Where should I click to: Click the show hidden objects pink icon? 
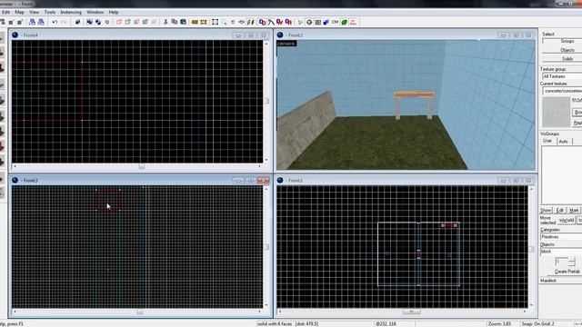click(136, 22)
